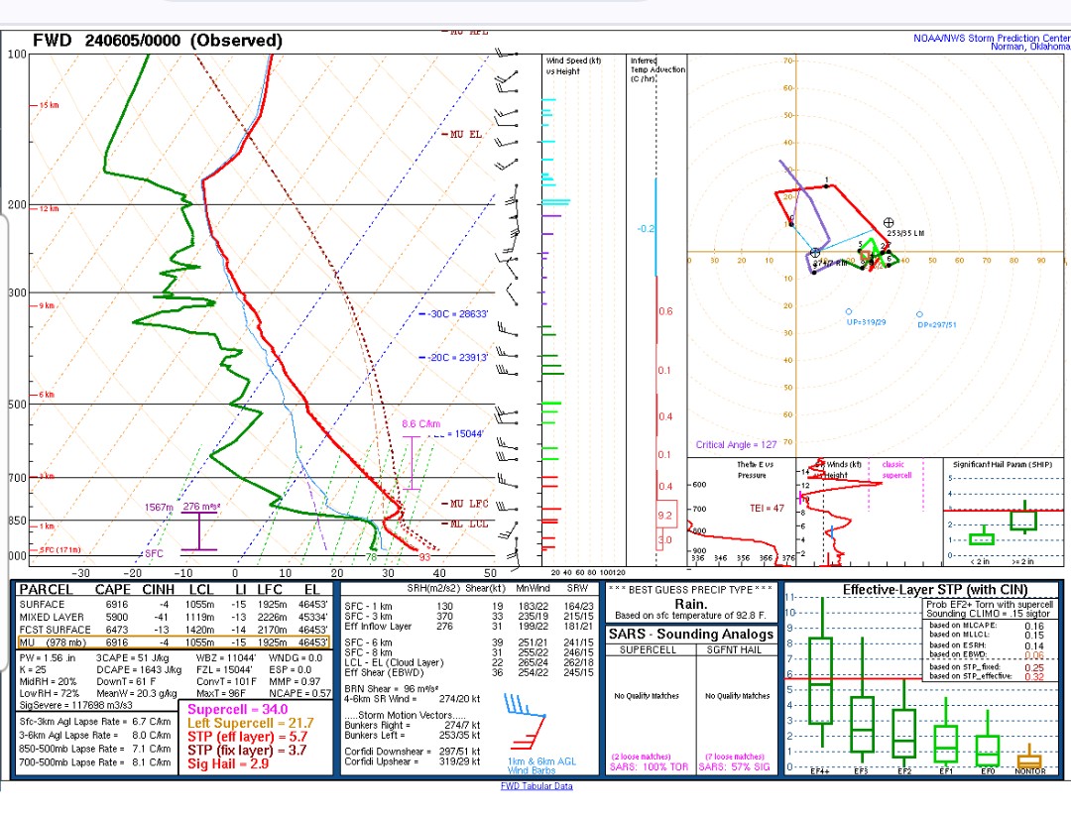
Task: Click the MaxT = 96F value
Action: pos(220,693)
